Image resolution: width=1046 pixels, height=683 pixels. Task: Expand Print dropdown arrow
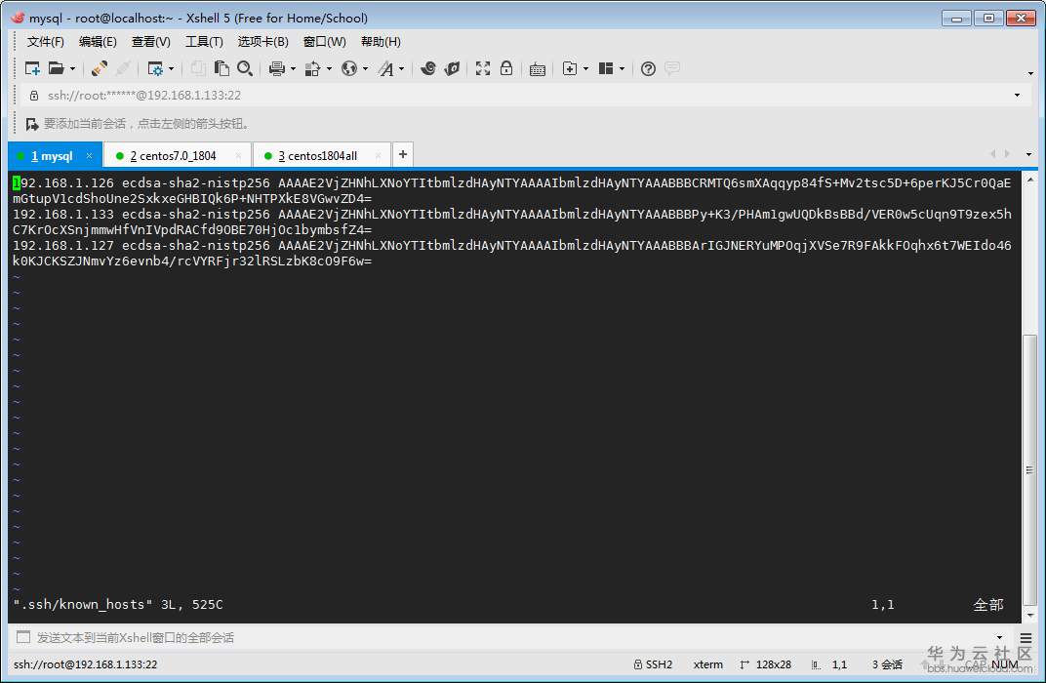pos(293,68)
